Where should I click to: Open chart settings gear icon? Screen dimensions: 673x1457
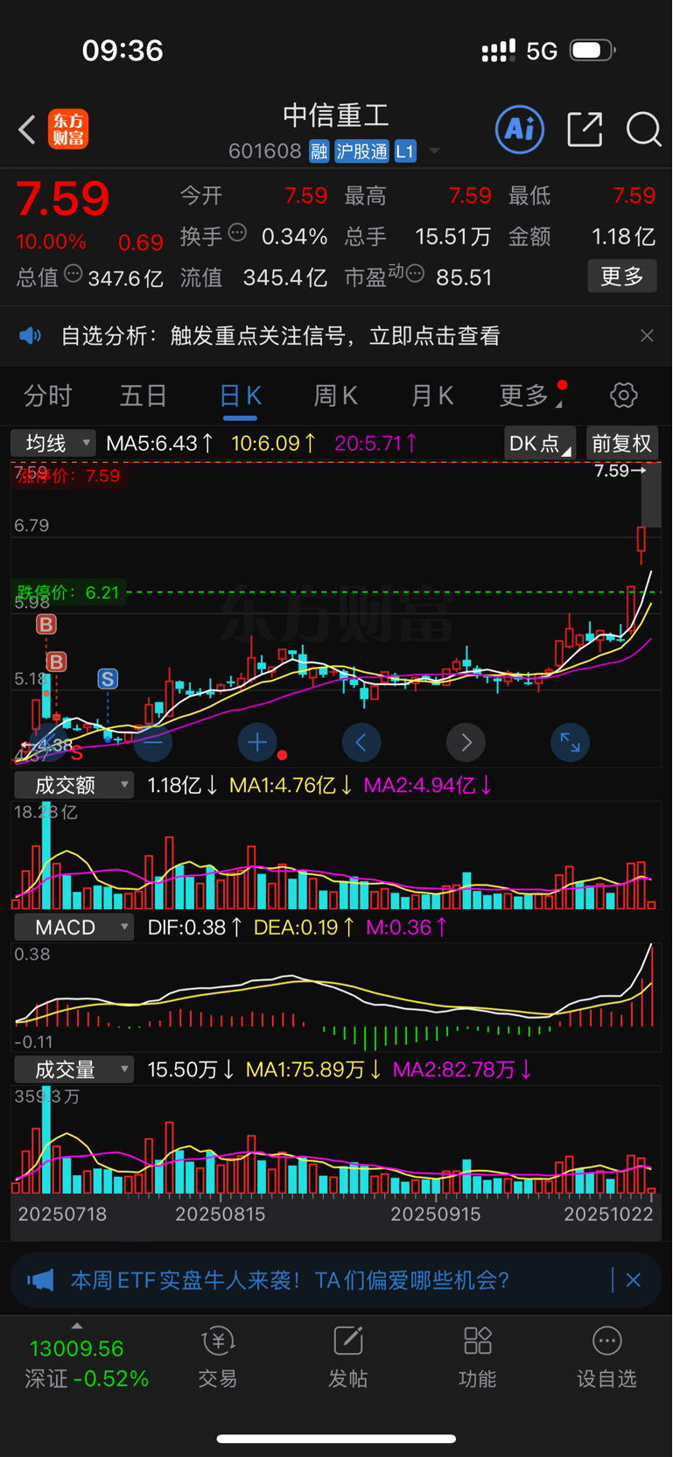[623, 396]
